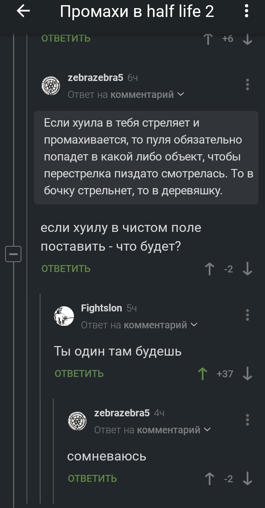The image size is (265, 508).
Task: Open options menu for Fightslon's comment
Action: [247, 315]
